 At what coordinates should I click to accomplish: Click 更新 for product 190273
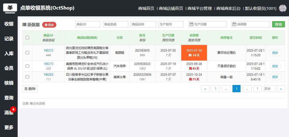point(275,66)
